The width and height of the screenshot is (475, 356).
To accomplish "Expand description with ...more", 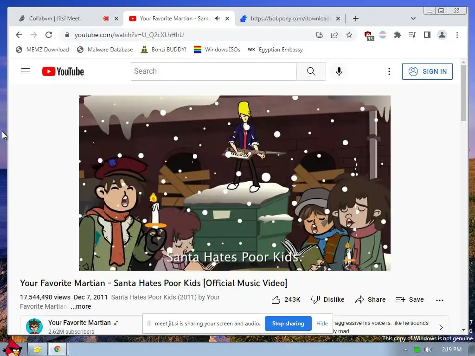I will click(x=81, y=307).
